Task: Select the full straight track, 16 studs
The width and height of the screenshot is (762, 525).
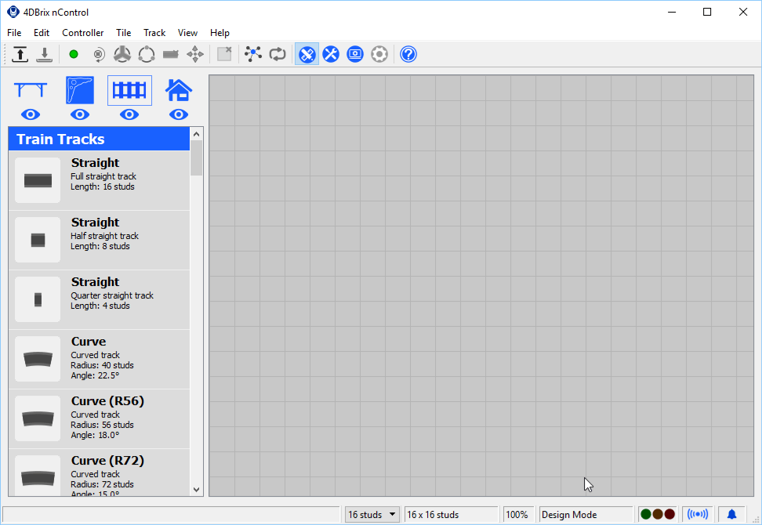Action: [99, 180]
